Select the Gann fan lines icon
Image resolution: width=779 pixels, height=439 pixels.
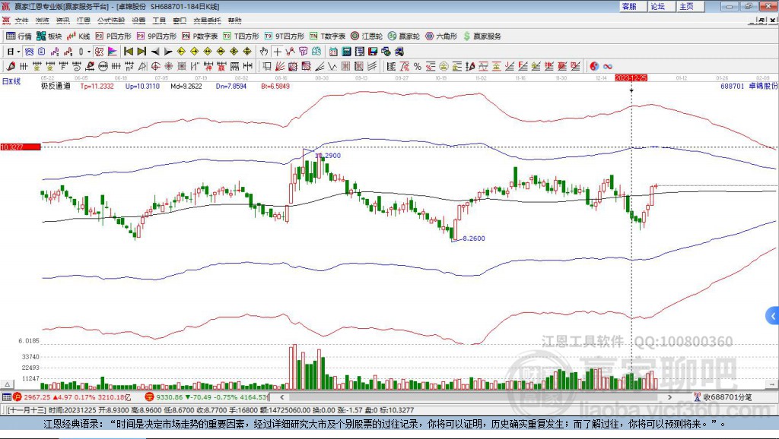tap(280, 66)
